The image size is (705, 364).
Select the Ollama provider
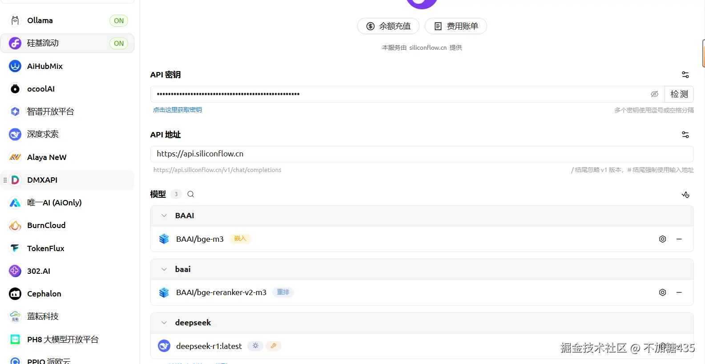coord(67,20)
